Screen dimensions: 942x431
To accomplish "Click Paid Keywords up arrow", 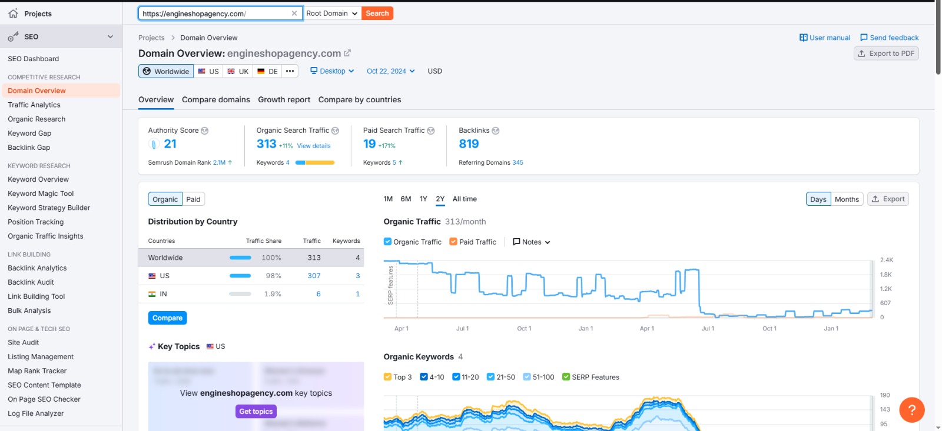I will click(400, 163).
